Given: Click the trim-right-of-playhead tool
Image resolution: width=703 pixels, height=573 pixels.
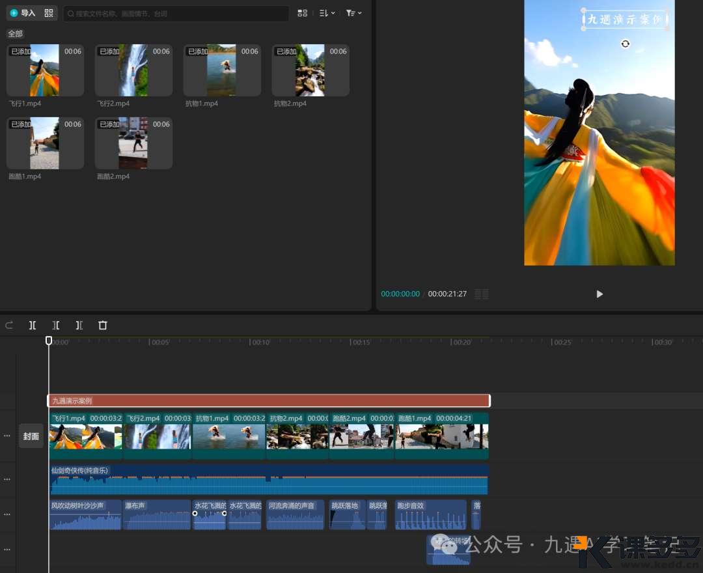Looking at the screenshot, I should pos(79,325).
